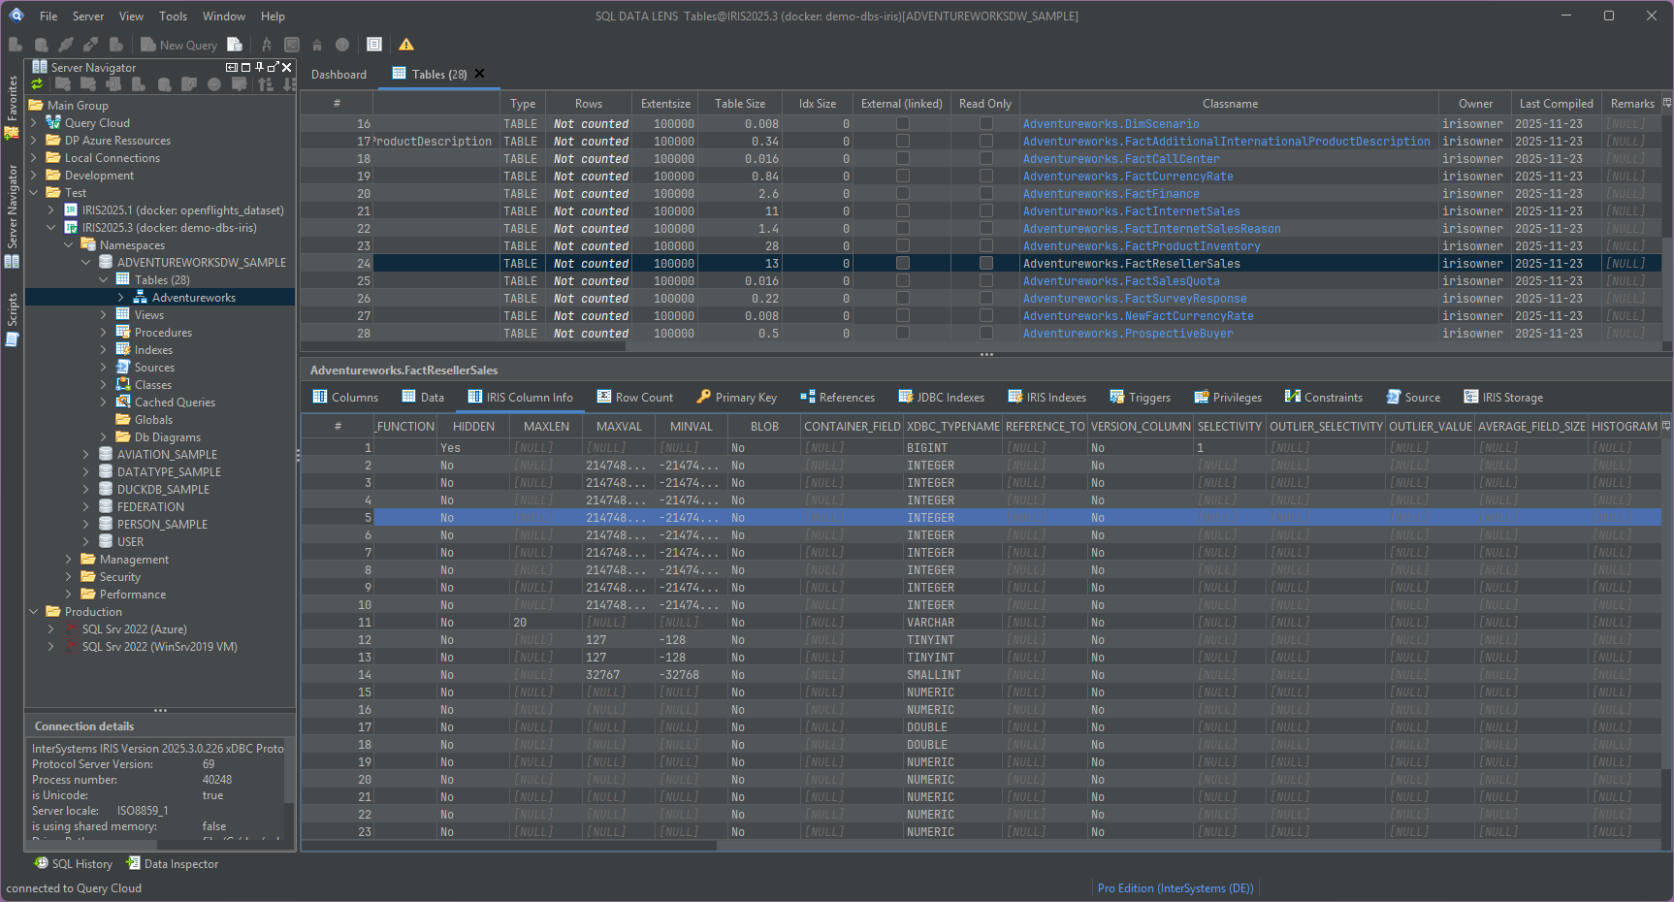The height and width of the screenshot is (902, 1674).
Task: Toggle External checkbox for DimScenario row
Action: click(x=903, y=123)
